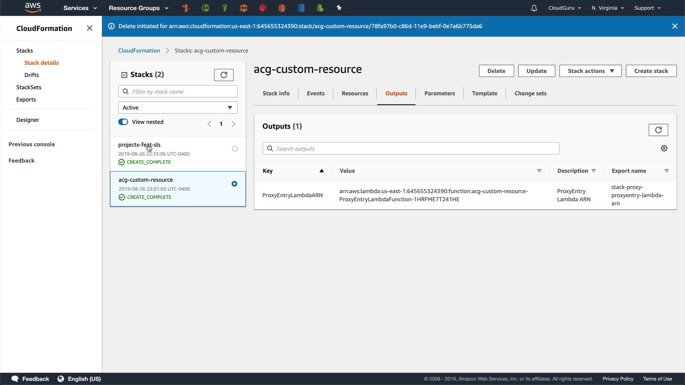Image resolution: width=685 pixels, height=385 pixels.
Task: Click the Create stack button
Action: pos(651,71)
